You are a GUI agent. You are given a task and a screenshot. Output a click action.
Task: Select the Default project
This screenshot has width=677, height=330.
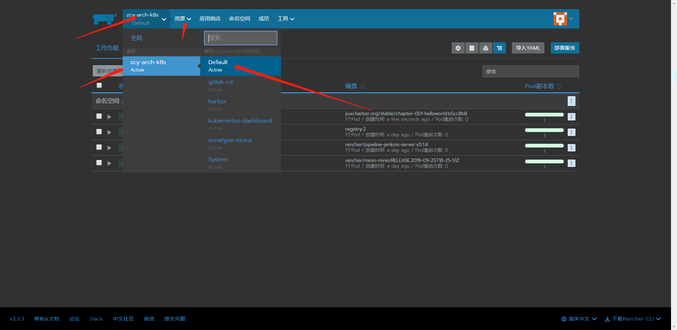click(241, 66)
